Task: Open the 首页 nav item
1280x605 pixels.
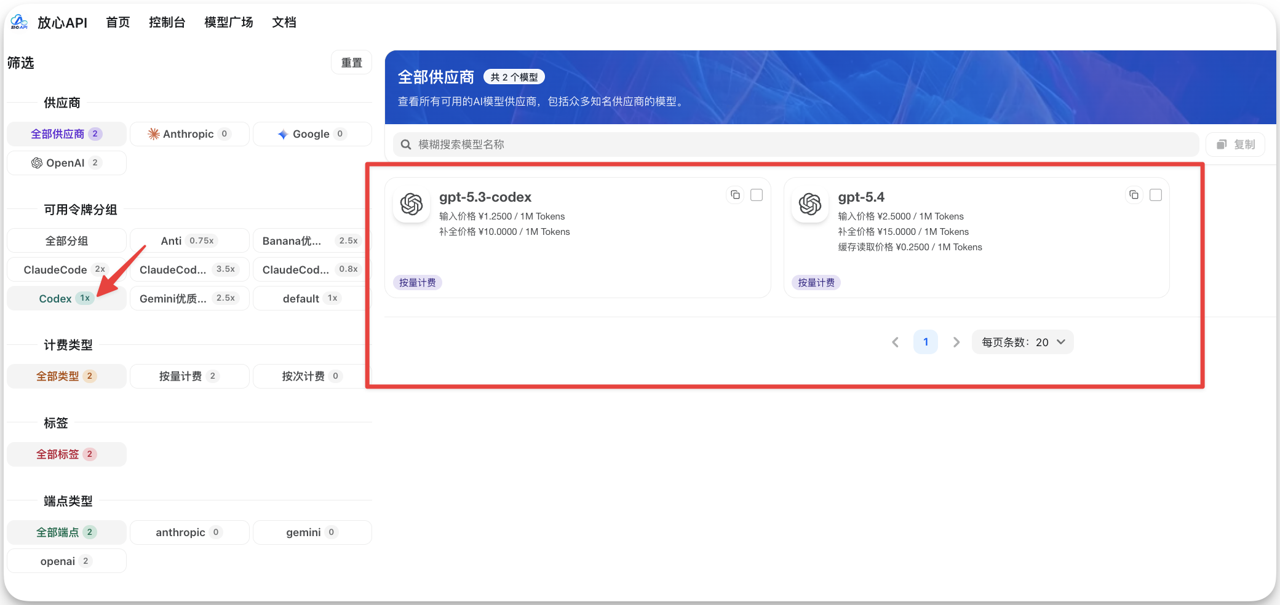Action: click(118, 23)
